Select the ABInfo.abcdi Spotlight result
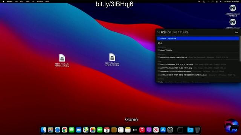Screen dimensions: 241x135 tap(198, 75)
